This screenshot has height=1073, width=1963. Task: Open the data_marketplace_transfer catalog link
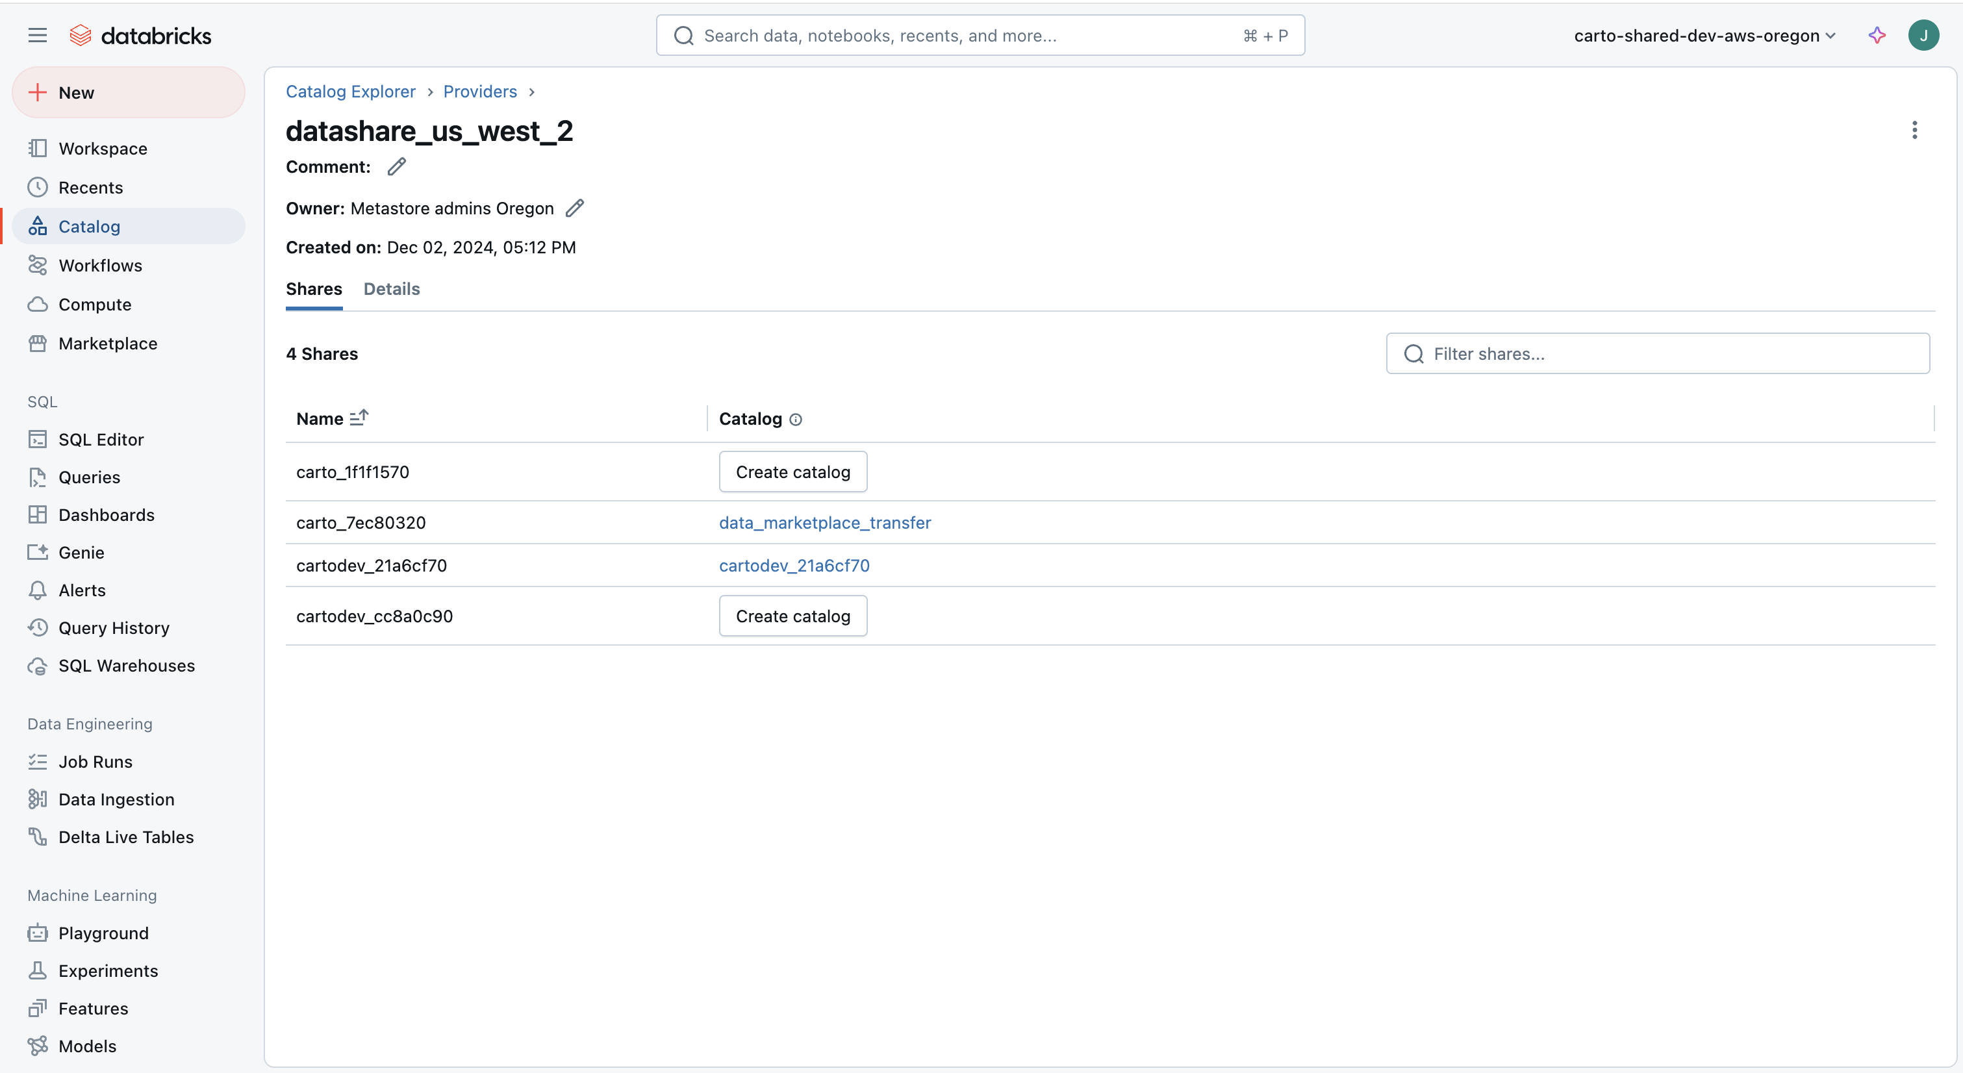pyautogui.click(x=824, y=523)
